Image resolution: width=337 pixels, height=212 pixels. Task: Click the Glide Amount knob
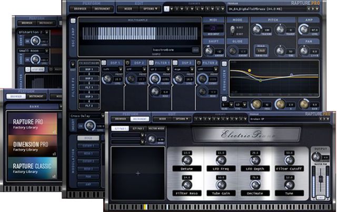coord(233,51)
